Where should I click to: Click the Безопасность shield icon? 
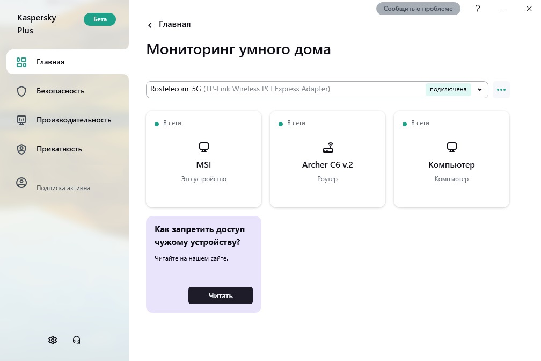tap(21, 91)
